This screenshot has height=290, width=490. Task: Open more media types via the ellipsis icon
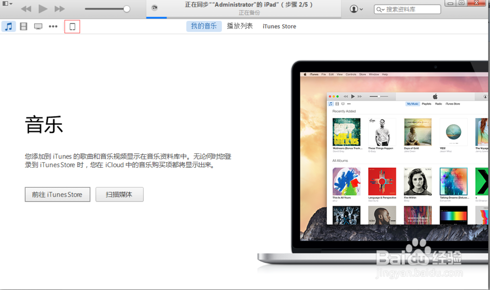(x=53, y=26)
